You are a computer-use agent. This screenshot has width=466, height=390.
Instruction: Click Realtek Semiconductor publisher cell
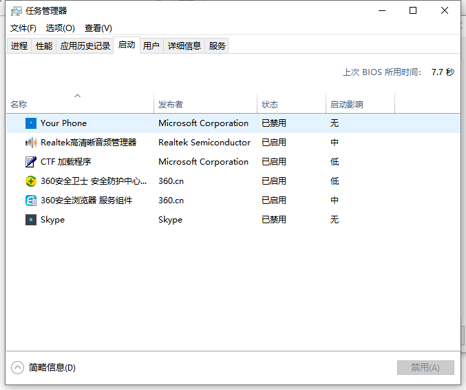pos(204,143)
